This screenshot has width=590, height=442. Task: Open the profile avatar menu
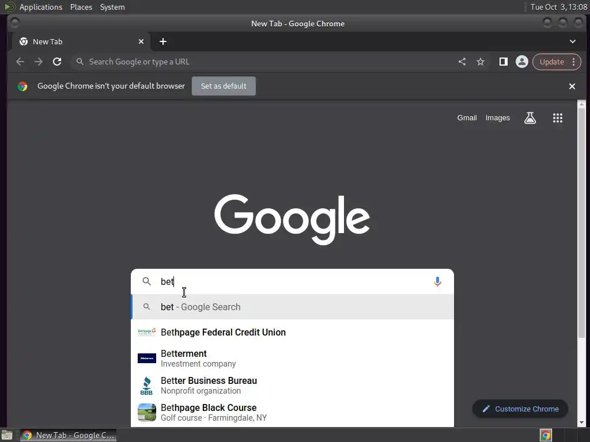point(522,62)
